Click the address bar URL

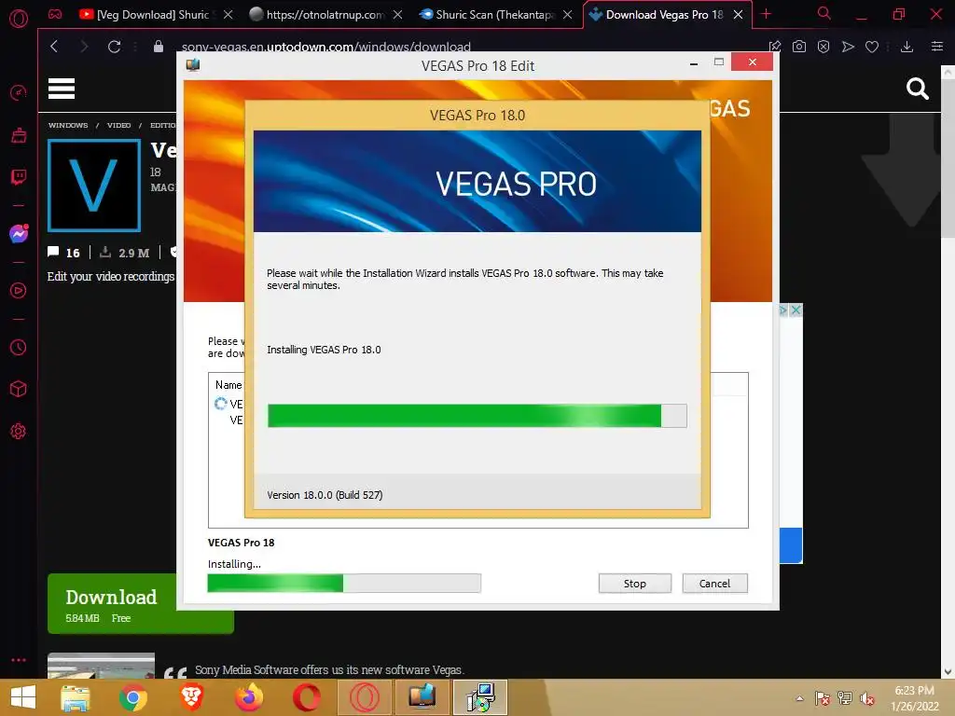[x=325, y=47]
